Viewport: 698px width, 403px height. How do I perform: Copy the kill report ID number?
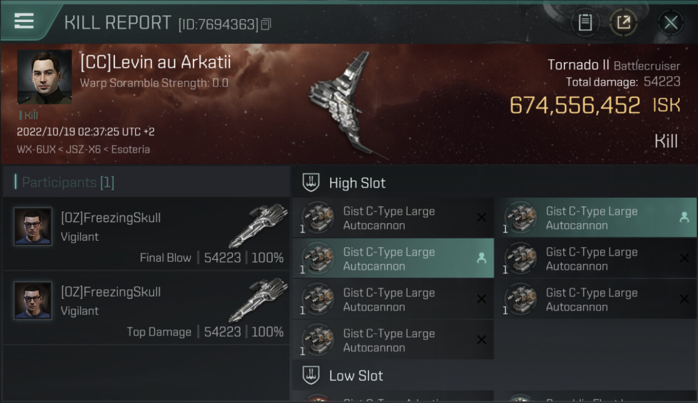click(266, 24)
